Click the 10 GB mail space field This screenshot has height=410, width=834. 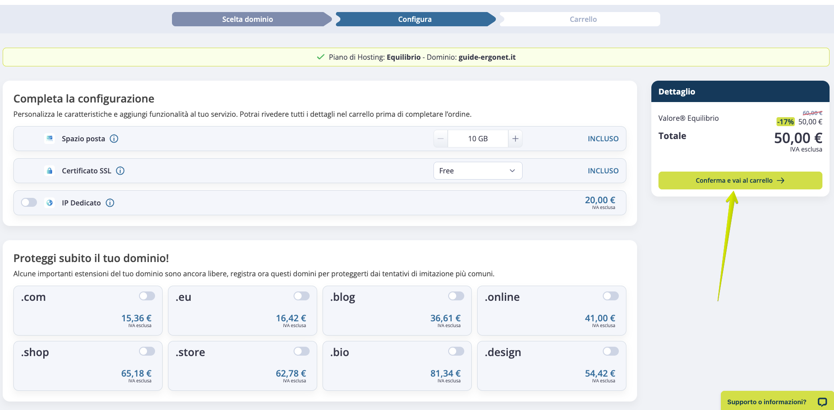(x=478, y=139)
